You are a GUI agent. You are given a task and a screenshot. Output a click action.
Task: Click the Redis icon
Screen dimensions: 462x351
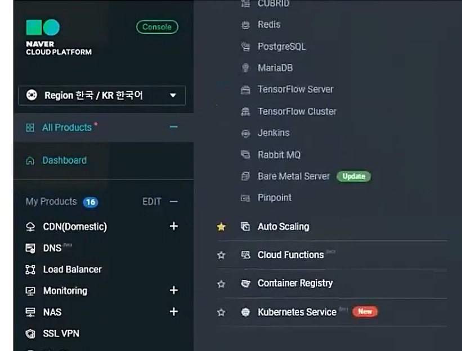coord(245,25)
